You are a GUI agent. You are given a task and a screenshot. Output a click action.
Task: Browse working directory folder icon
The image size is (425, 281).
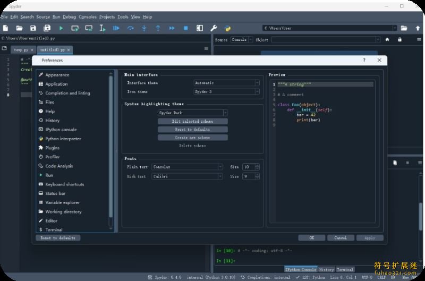(404, 28)
